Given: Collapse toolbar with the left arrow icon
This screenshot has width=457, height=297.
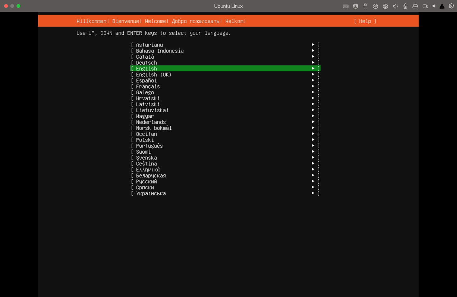Looking at the screenshot, I should (x=433, y=6).
